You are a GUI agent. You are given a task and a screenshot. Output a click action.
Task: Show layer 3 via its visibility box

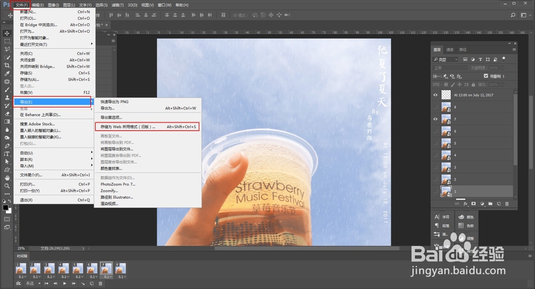pos(435,167)
